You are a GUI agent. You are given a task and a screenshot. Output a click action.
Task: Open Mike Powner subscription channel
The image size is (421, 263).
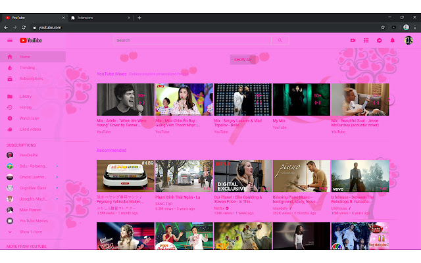coord(30,210)
